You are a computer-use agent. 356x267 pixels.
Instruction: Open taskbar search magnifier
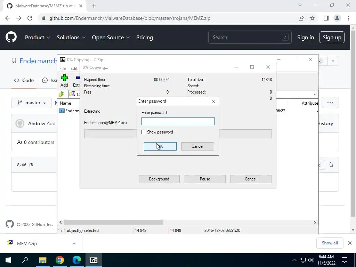25,260
